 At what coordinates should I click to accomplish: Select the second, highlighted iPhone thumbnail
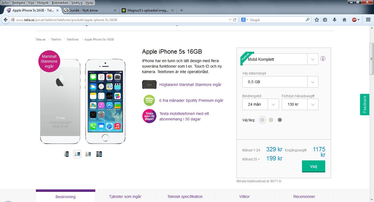pyautogui.click(x=77, y=154)
